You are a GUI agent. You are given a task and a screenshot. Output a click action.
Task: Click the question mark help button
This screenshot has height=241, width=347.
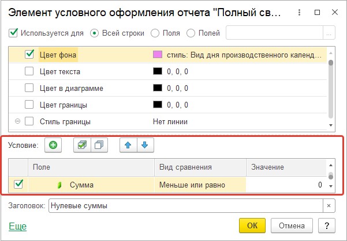(x=327, y=225)
